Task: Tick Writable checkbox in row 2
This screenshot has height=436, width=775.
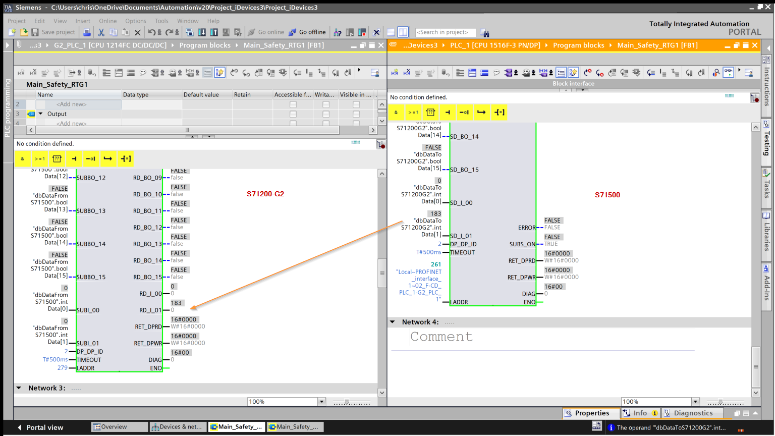Action: click(326, 104)
